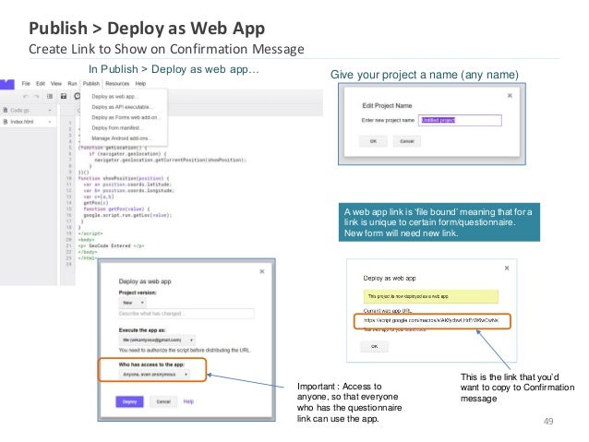Viewport: 589px width, 442px height.
Task: Choose Deploy as web app... menu entry
Action: [x=114, y=97]
